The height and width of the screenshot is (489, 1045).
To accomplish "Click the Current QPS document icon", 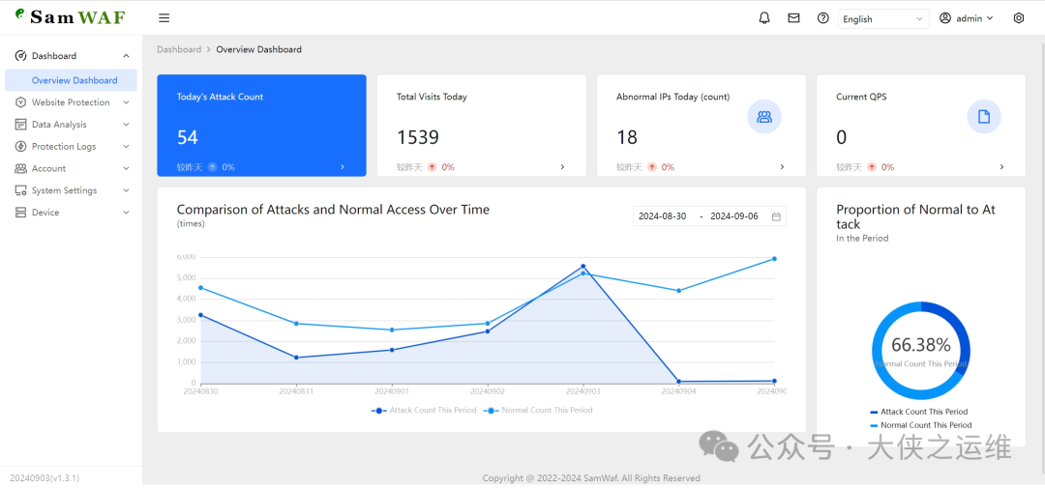I will pos(984,117).
